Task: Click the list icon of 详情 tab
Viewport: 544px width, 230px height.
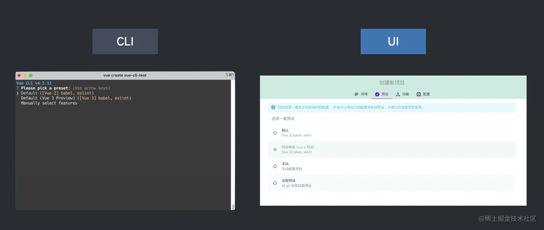Action: 357,94
